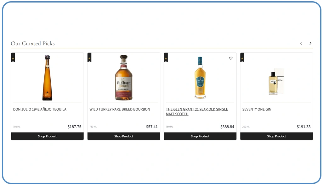This screenshot has width=323, height=185.
Task: Open Seventy One Gin title
Action: tap(257, 109)
